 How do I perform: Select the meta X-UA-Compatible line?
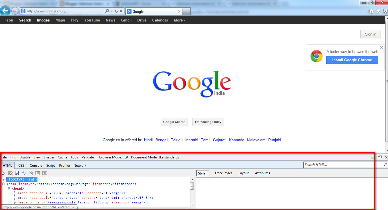[x=71, y=193]
